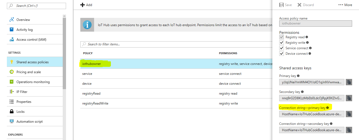Click the info icon beside Registry write
The width and height of the screenshot is (359, 140).
(307, 43)
